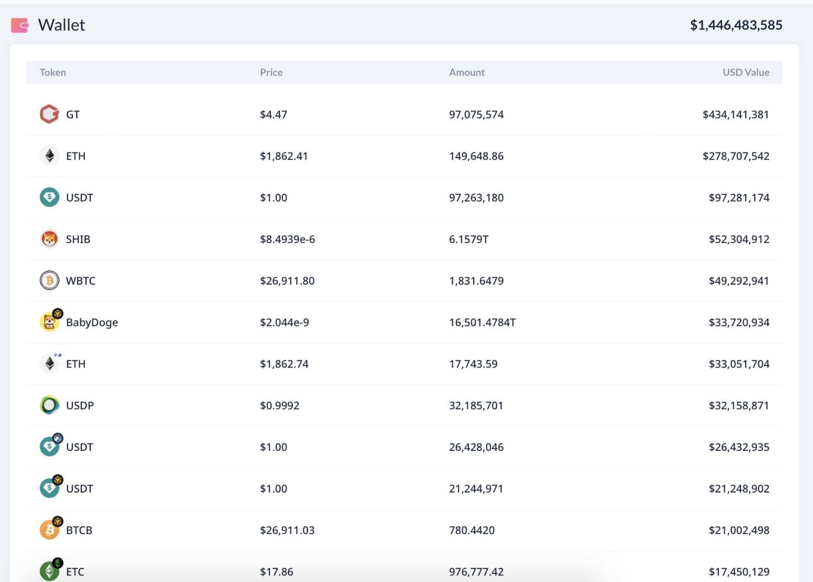The height and width of the screenshot is (582, 813).
Task: Click the USDP token logo
Action: point(49,405)
